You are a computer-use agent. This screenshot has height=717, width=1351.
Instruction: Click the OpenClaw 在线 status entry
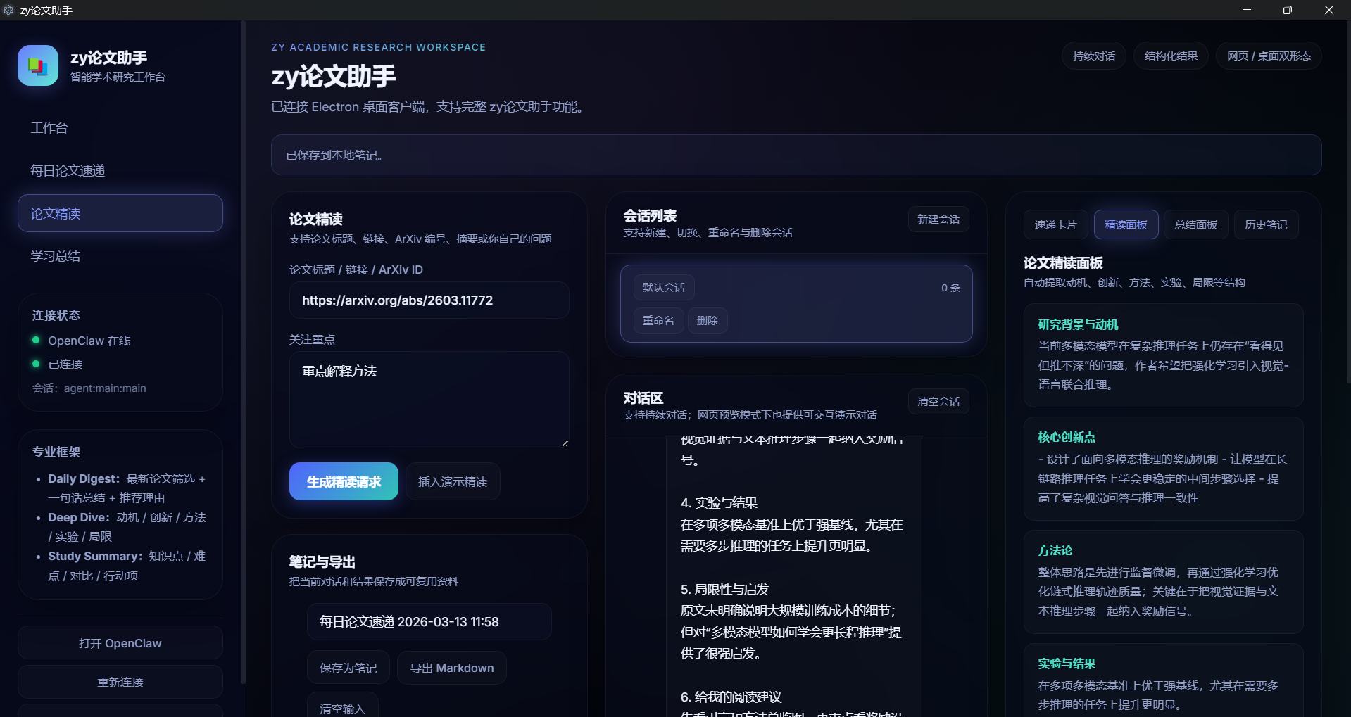coord(89,341)
